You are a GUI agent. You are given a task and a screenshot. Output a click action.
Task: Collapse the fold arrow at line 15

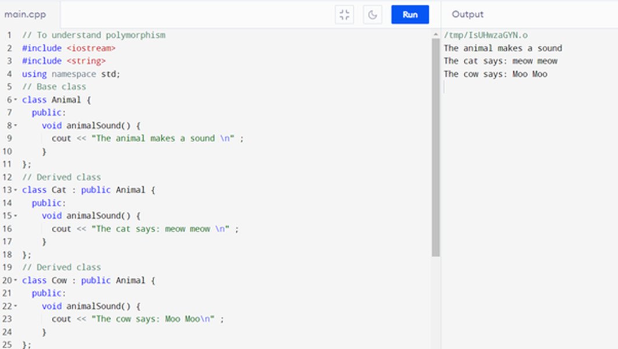pyautogui.click(x=16, y=215)
